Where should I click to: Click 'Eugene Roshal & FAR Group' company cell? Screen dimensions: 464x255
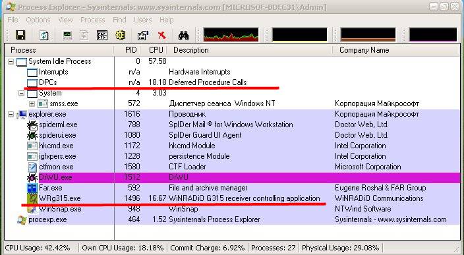tap(380, 188)
